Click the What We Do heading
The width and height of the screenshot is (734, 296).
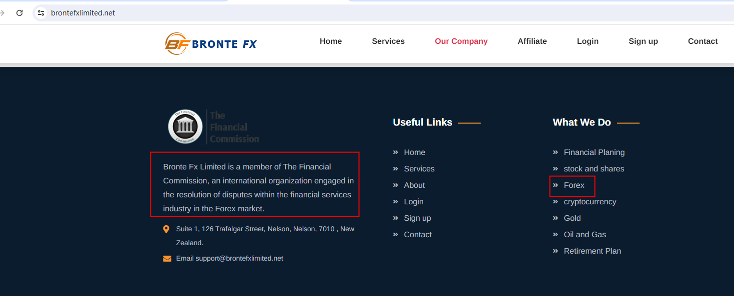(582, 123)
